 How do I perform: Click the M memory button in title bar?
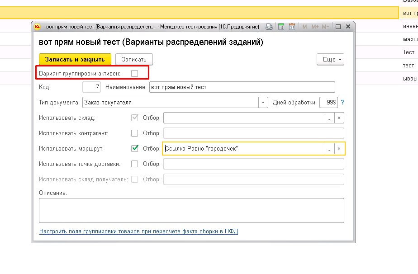point(305,27)
